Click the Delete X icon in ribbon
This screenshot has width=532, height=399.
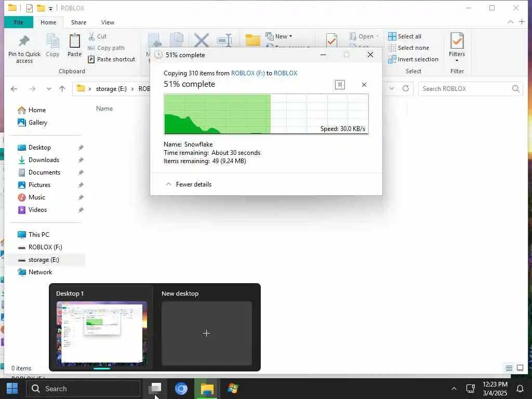[x=202, y=40]
